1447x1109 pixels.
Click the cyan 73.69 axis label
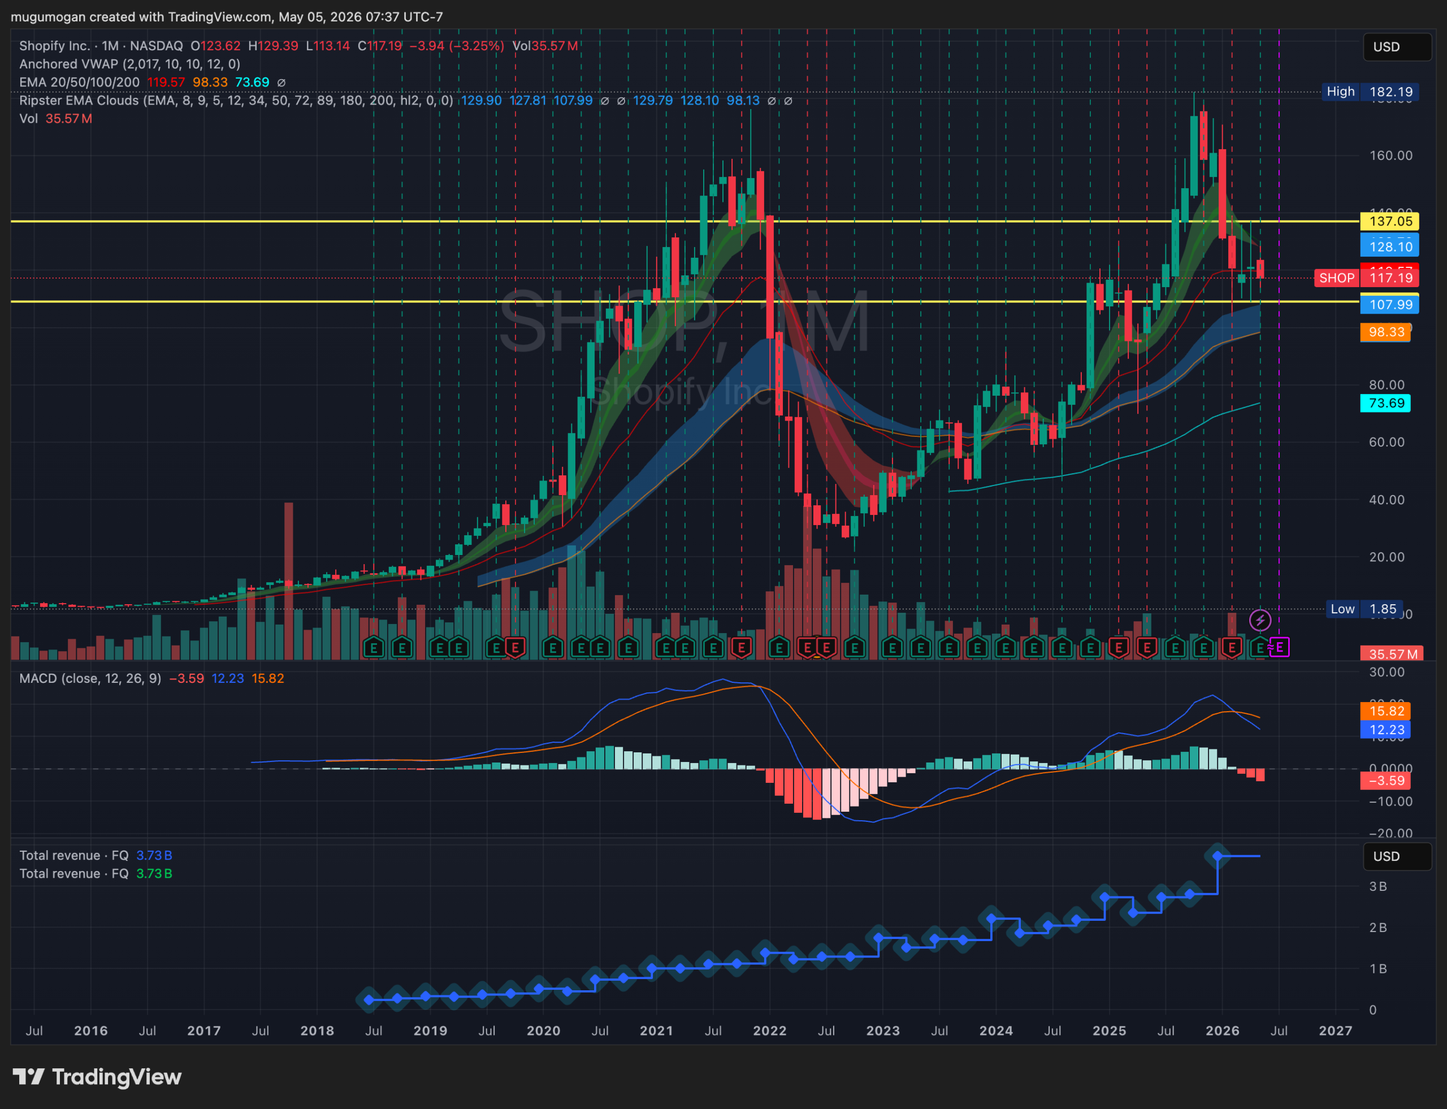(1385, 404)
